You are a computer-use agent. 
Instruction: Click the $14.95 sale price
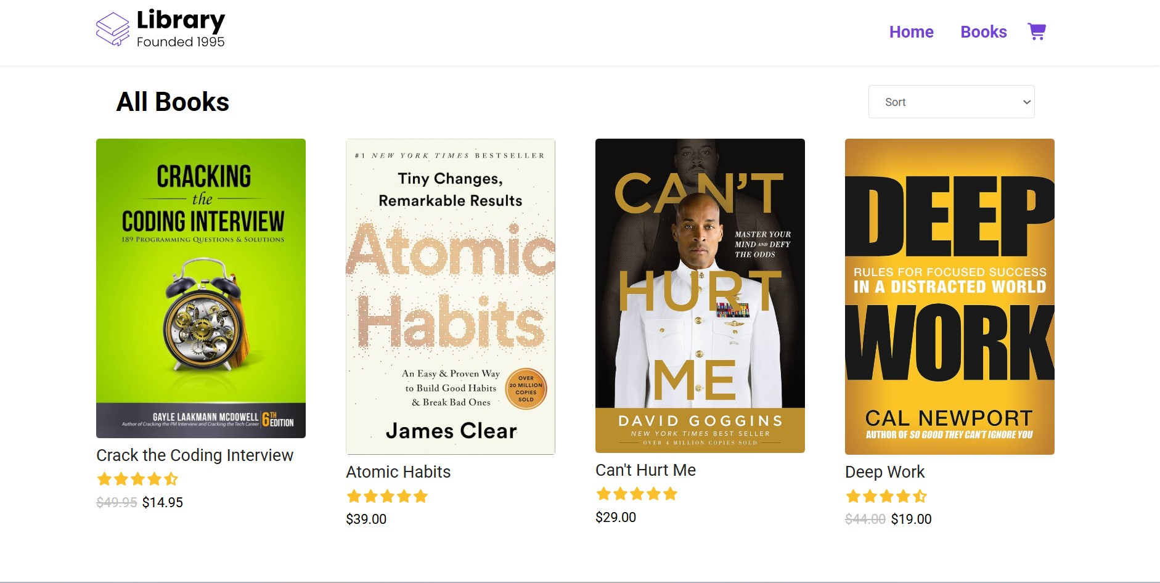click(x=163, y=502)
